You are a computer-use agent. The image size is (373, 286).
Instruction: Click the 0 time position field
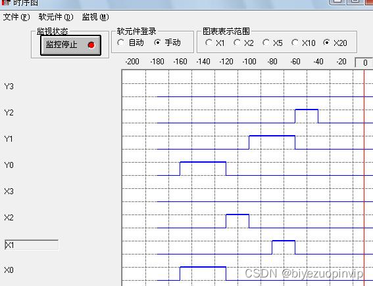coord(364,62)
